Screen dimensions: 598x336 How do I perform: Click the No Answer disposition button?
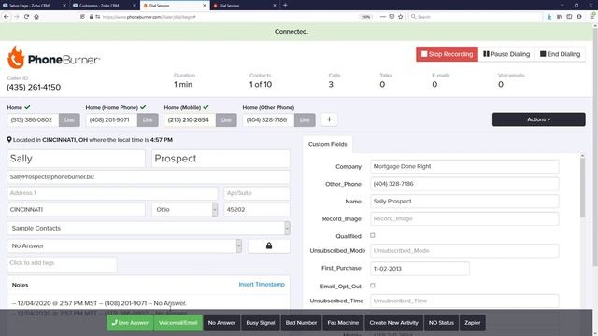[x=221, y=323]
